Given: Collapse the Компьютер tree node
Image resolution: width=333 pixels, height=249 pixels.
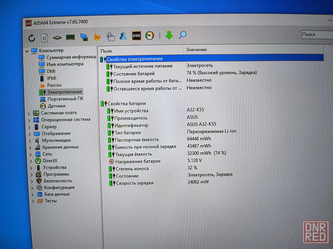Looking at the screenshot, I should [x=27, y=51].
